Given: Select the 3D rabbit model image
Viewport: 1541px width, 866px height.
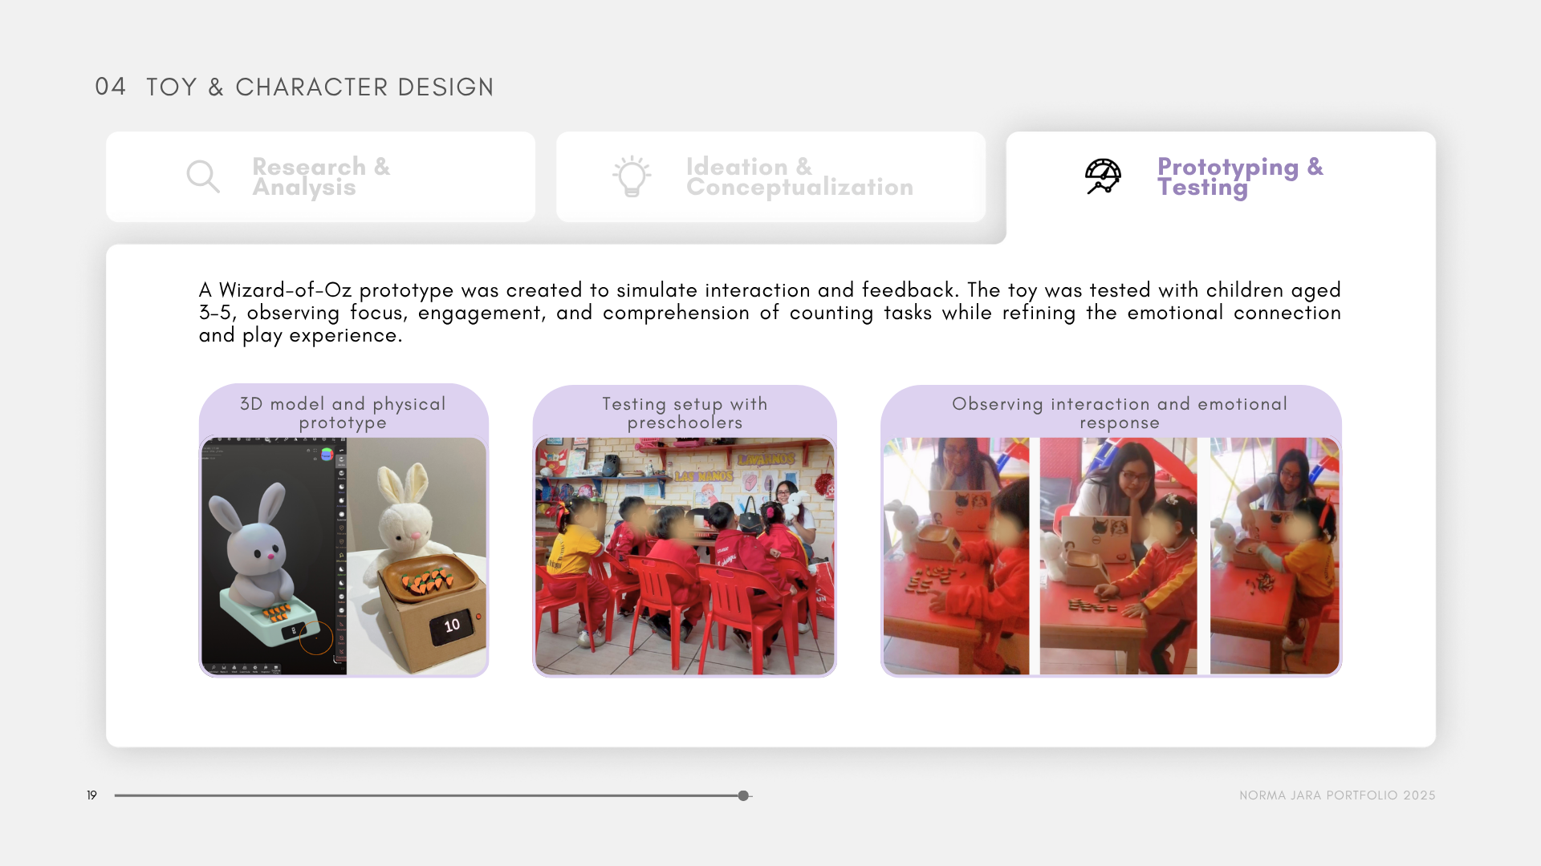Looking at the screenshot, I should click(274, 556).
